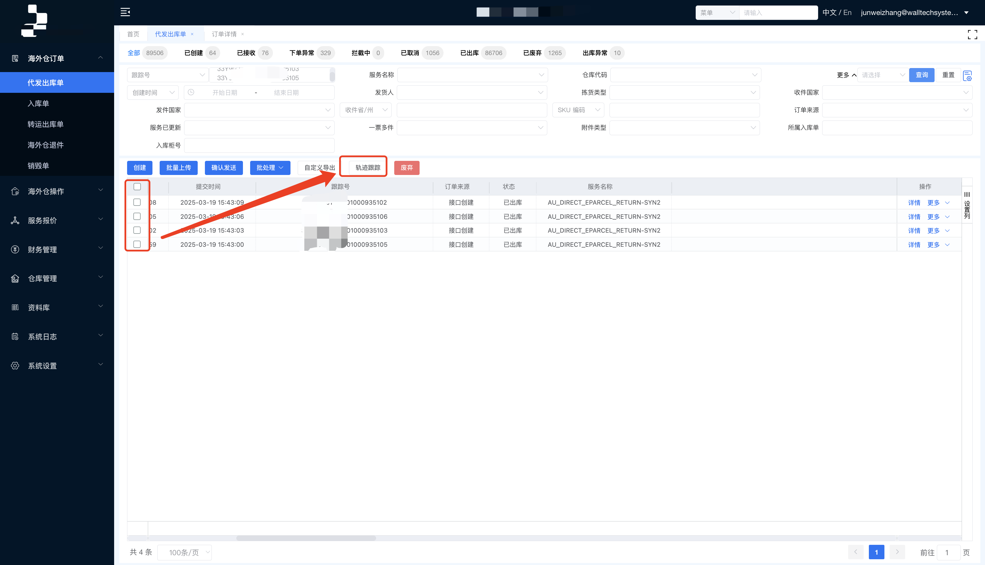The height and width of the screenshot is (565, 985).
Task: Check the row with tracking 01000935103
Action: (x=137, y=230)
